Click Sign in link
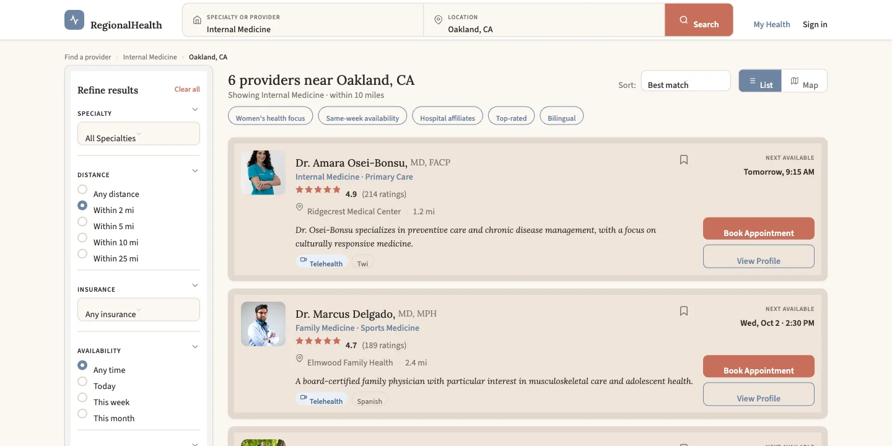This screenshot has height=446, width=892. click(815, 25)
